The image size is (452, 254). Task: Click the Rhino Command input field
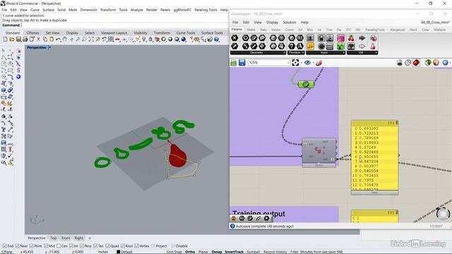[125, 25]
